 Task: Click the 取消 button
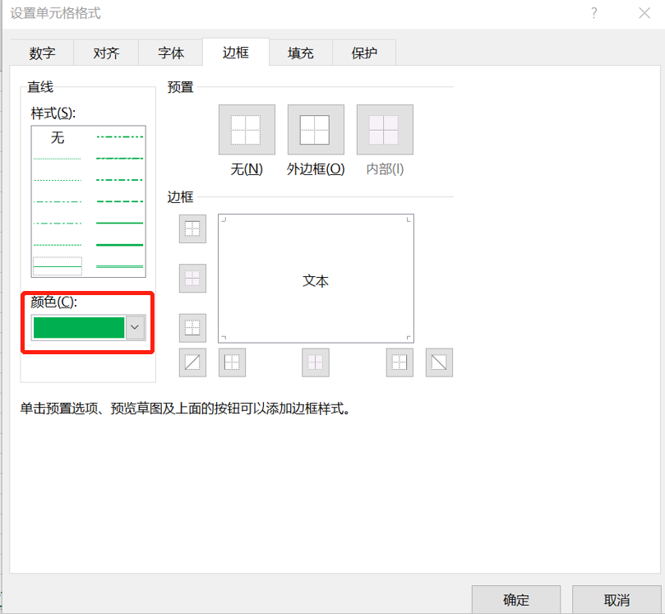click(617, 599)
